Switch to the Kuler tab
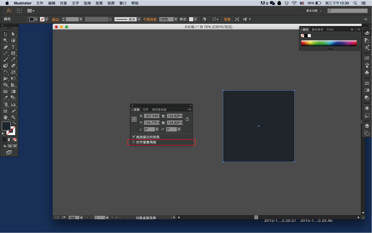Screen dimensions: 372x233 coord(330,30)
